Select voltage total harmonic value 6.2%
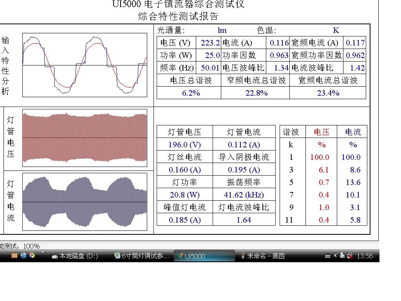This screenshot has height=301, width=401. click(x=191, y=93)
